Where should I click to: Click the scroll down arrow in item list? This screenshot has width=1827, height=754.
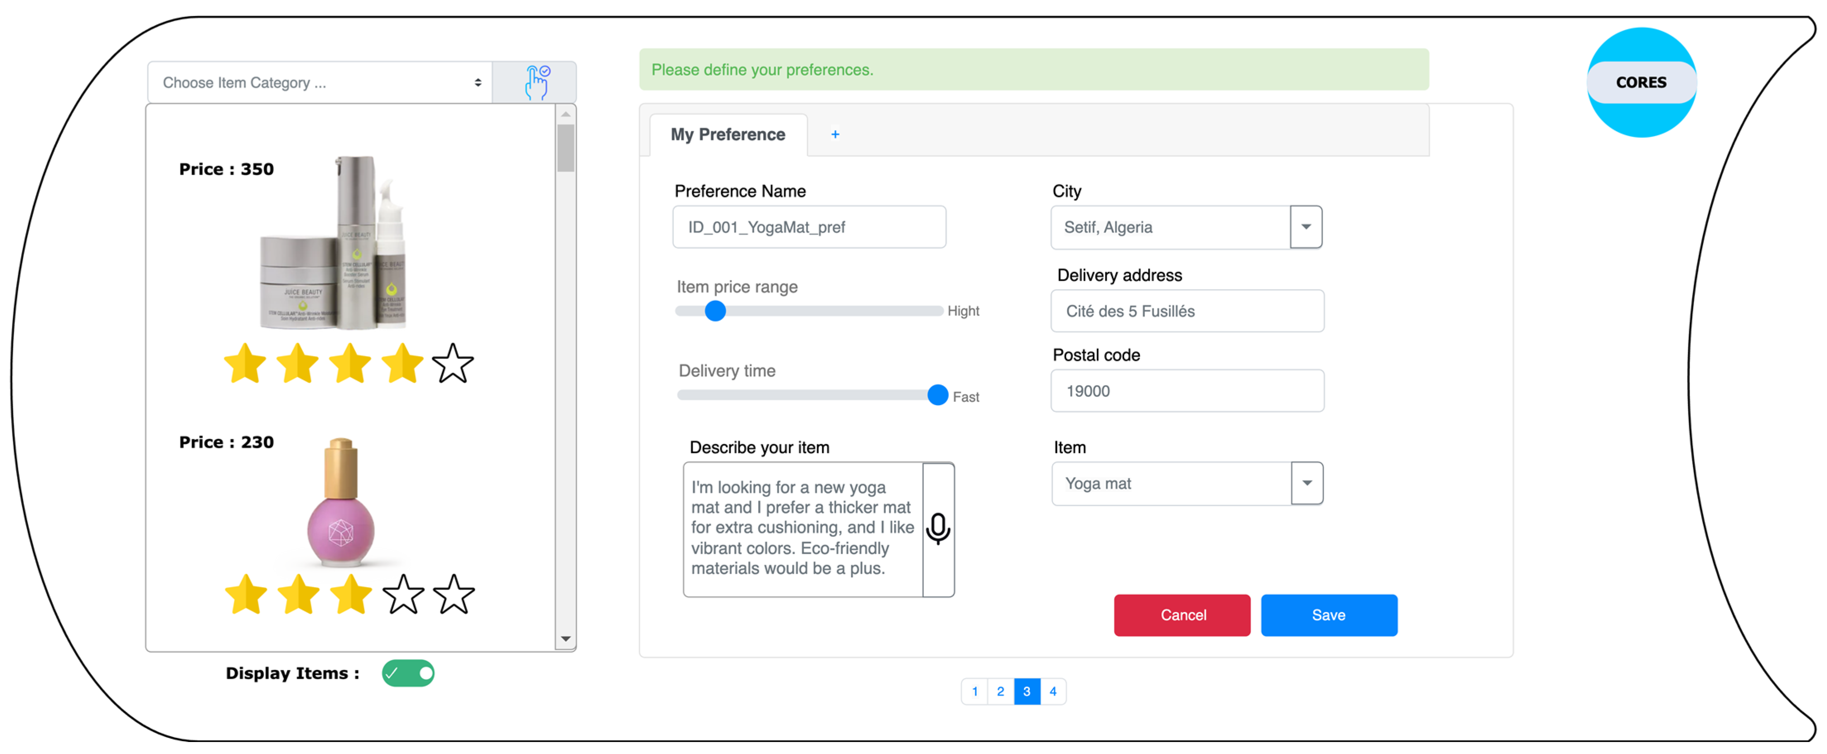pyautogui.click(x=565, y=639)
